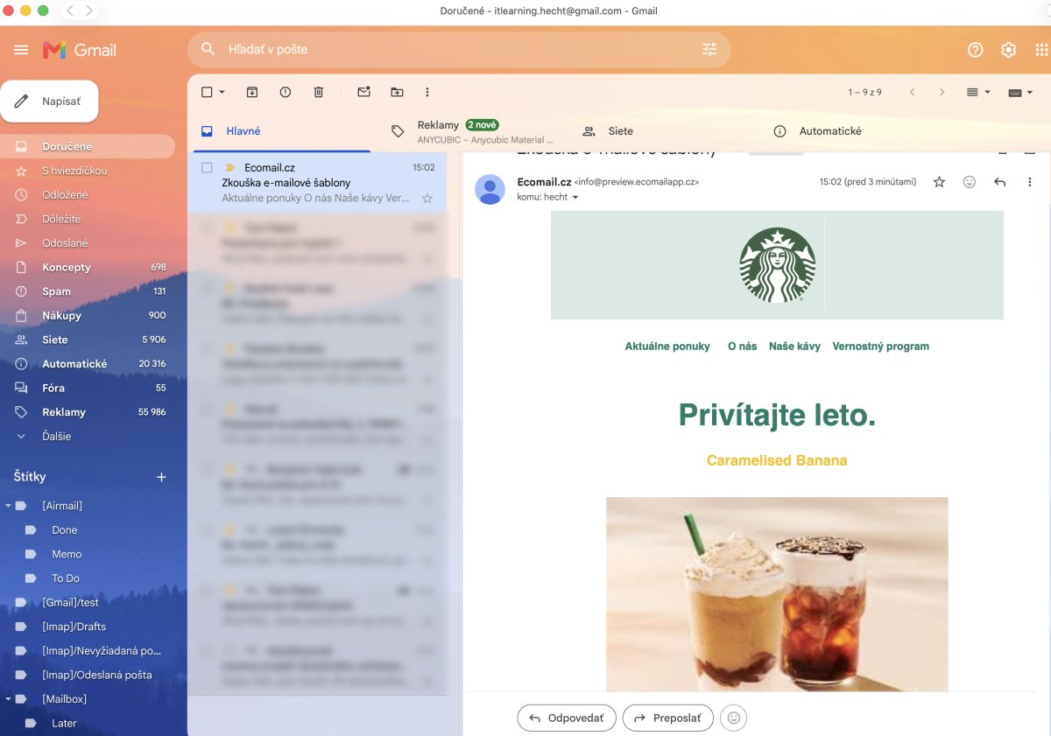
Task: Tick the select-all checkbox
Action: click(207, 92)
